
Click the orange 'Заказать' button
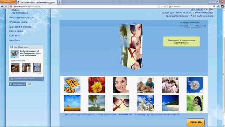[195, 122]
